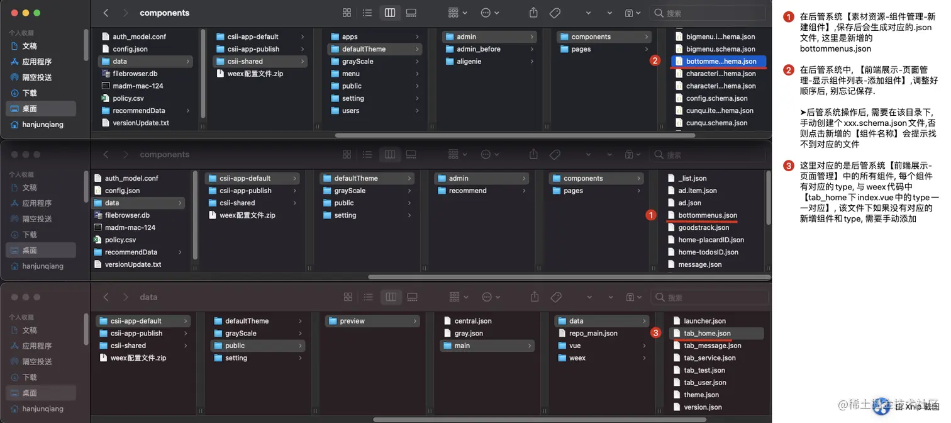Viewport: 951px width, 423px height.
Task: Click the search field in the data window
Action: point(710,296)
